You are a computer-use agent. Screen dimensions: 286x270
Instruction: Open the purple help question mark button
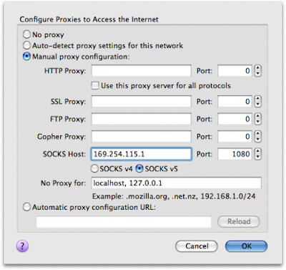[x=22, y=246]
